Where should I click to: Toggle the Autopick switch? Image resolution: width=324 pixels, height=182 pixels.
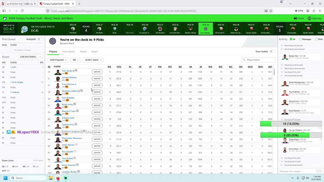pyautogui.click(x=40, y=39)
